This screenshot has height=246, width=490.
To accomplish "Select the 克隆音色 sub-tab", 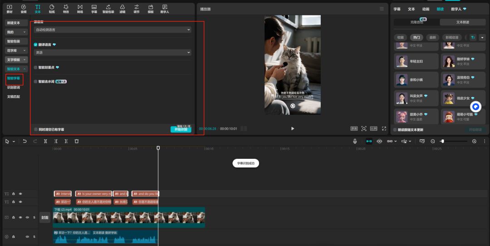I will [x=416, y=22].
